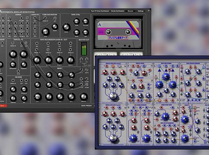Open the Eye Of Horus Synthesizer tab
Viewport: 209px width, 155px height.
[x=100, y=11]
